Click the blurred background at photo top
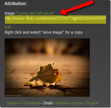Image resolution: width=111 pixels, height=108 pixels. (47, 44)
